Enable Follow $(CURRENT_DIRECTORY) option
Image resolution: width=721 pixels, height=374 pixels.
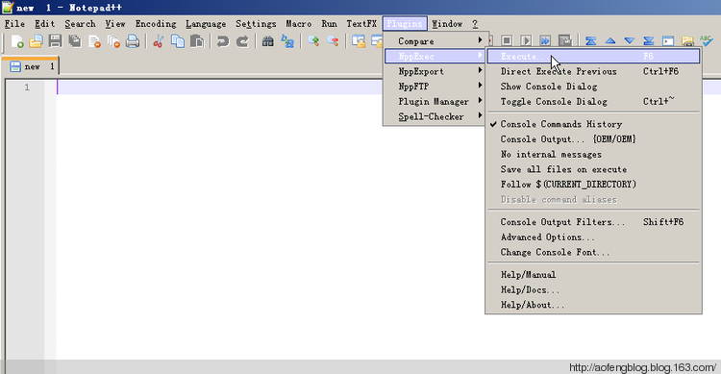[593, 185]
